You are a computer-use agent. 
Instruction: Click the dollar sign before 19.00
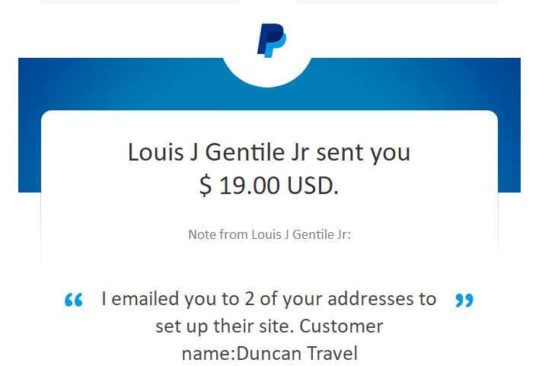tap(206, 186)
